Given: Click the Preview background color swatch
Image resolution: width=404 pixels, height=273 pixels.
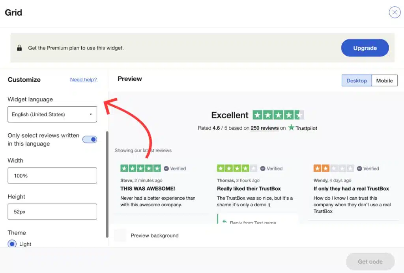Looking at the screenshot, I should pyautogui.click(x=120, y=235).
